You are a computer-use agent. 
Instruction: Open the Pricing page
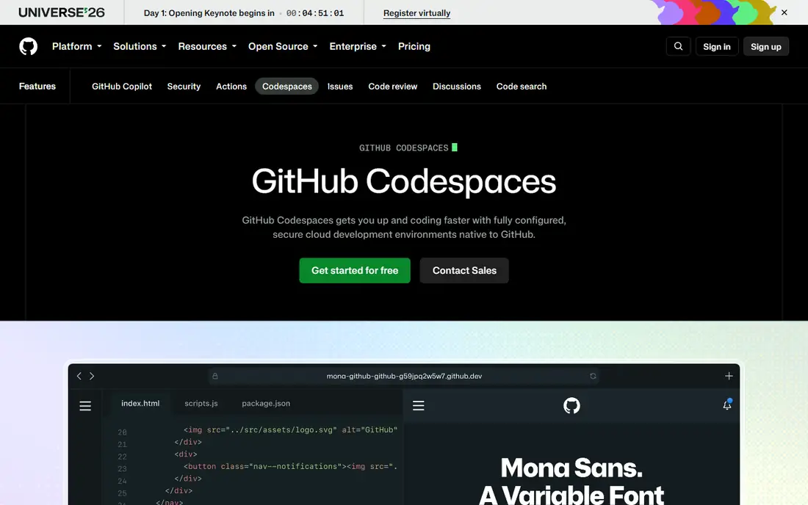(x=414, y=46)
